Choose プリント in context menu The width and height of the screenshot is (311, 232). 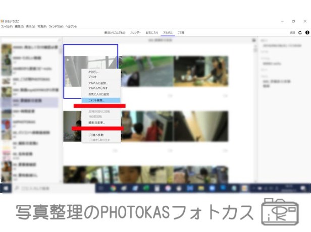coord(101,77)
